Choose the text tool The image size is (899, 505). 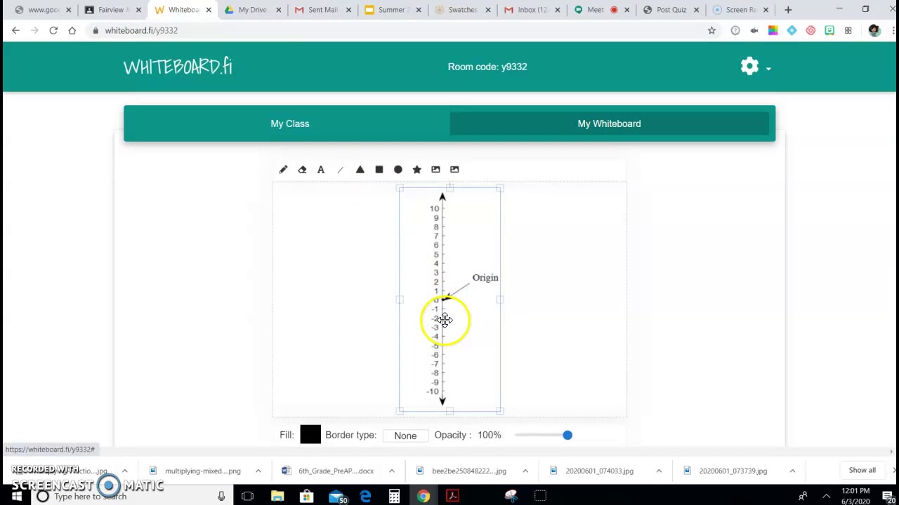[321, 169]
